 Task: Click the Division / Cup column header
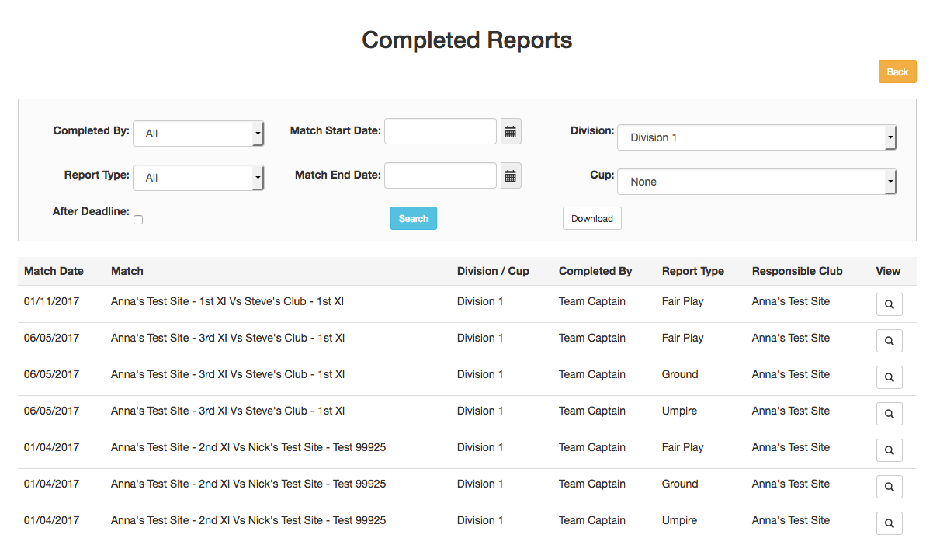coord(493,271)
